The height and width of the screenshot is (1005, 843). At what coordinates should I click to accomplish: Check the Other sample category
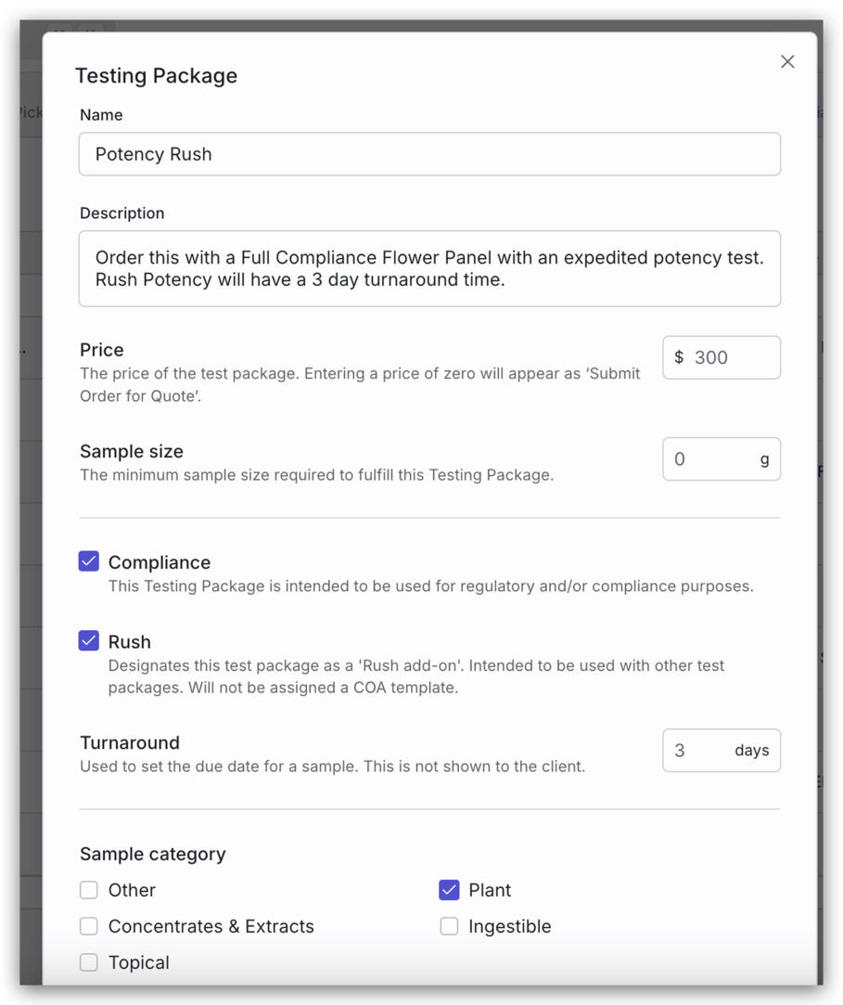(88, 889)
